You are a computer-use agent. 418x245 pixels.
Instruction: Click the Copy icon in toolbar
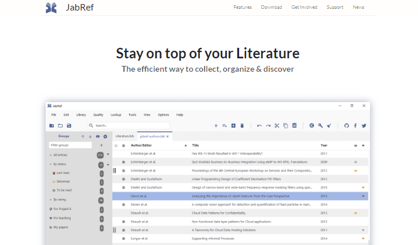pyautogui.click(x=285, y=125)
